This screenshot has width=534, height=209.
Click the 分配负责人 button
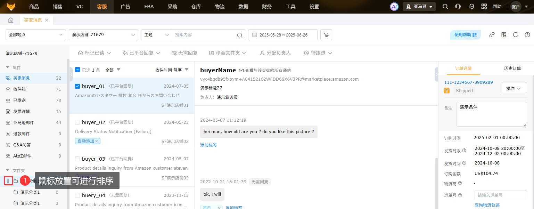(x=275, y=53)
